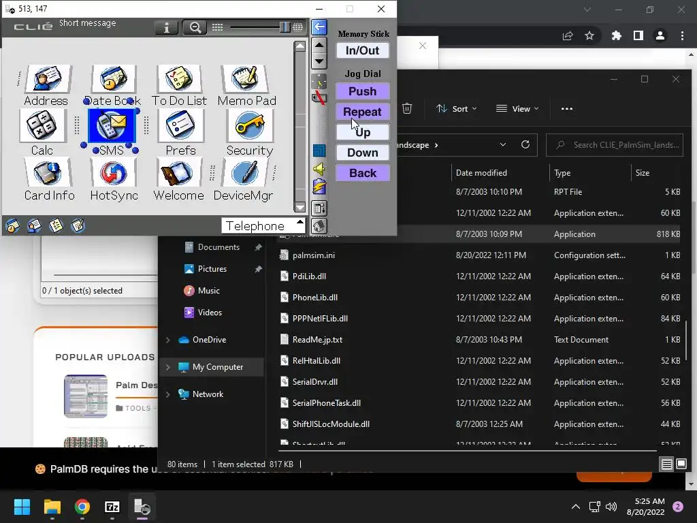Expand the address bar history chevron
The height and width of the screenshot is (523, 697).
(503, 144)
